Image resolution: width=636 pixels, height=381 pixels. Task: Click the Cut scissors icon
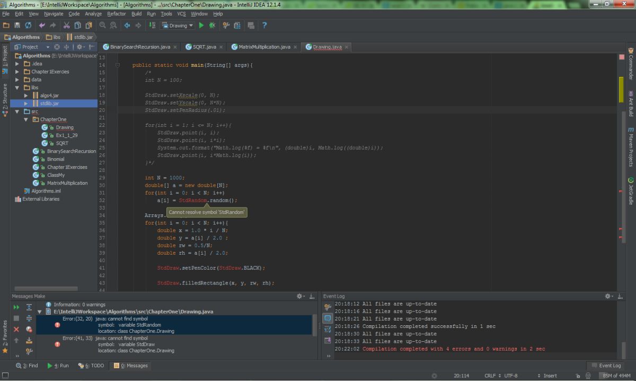pos(66,25)
